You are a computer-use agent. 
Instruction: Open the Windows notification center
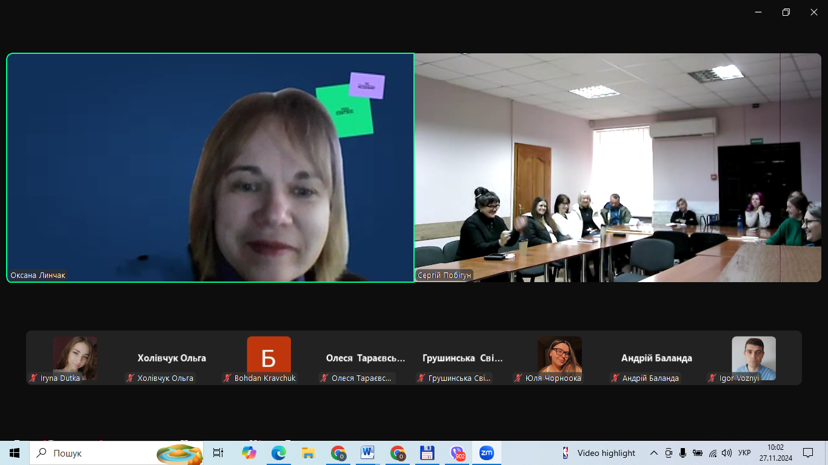(x=807, y=453)
